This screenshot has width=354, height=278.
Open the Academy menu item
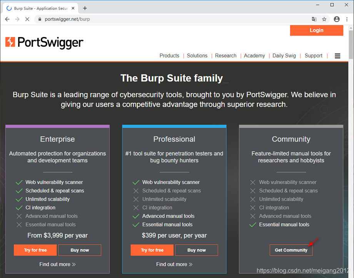[254, 55]
